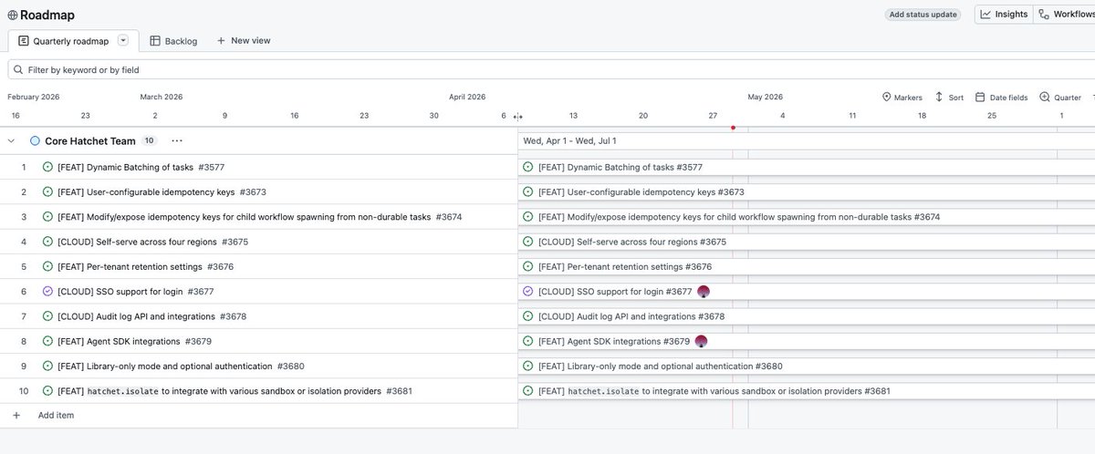Open issue User-configurable idempotency keys #3673 in table

tap(162, 192)
